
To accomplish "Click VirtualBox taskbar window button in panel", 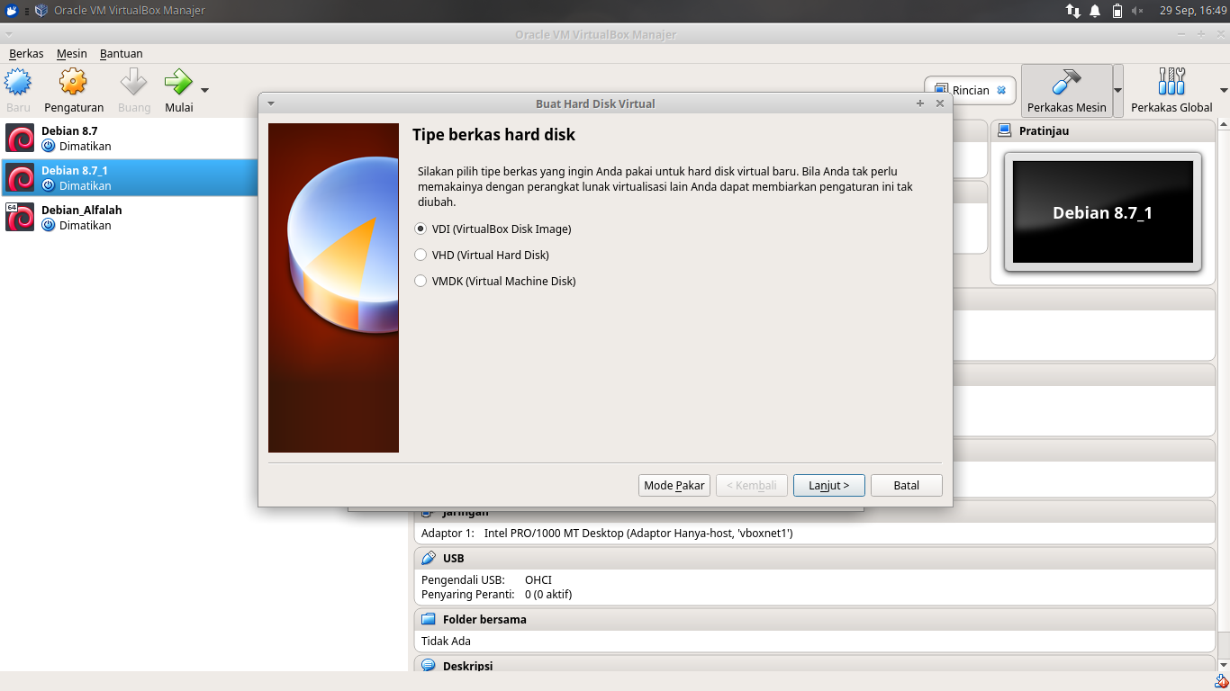I will coord(120,11).
